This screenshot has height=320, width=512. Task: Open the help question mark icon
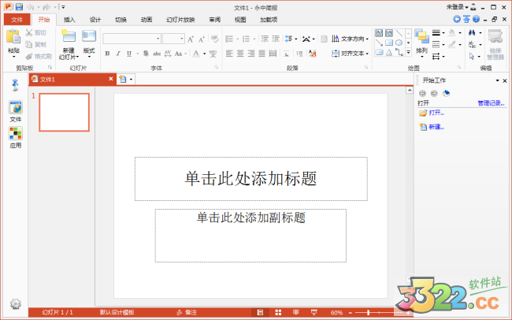coord(476,19)
